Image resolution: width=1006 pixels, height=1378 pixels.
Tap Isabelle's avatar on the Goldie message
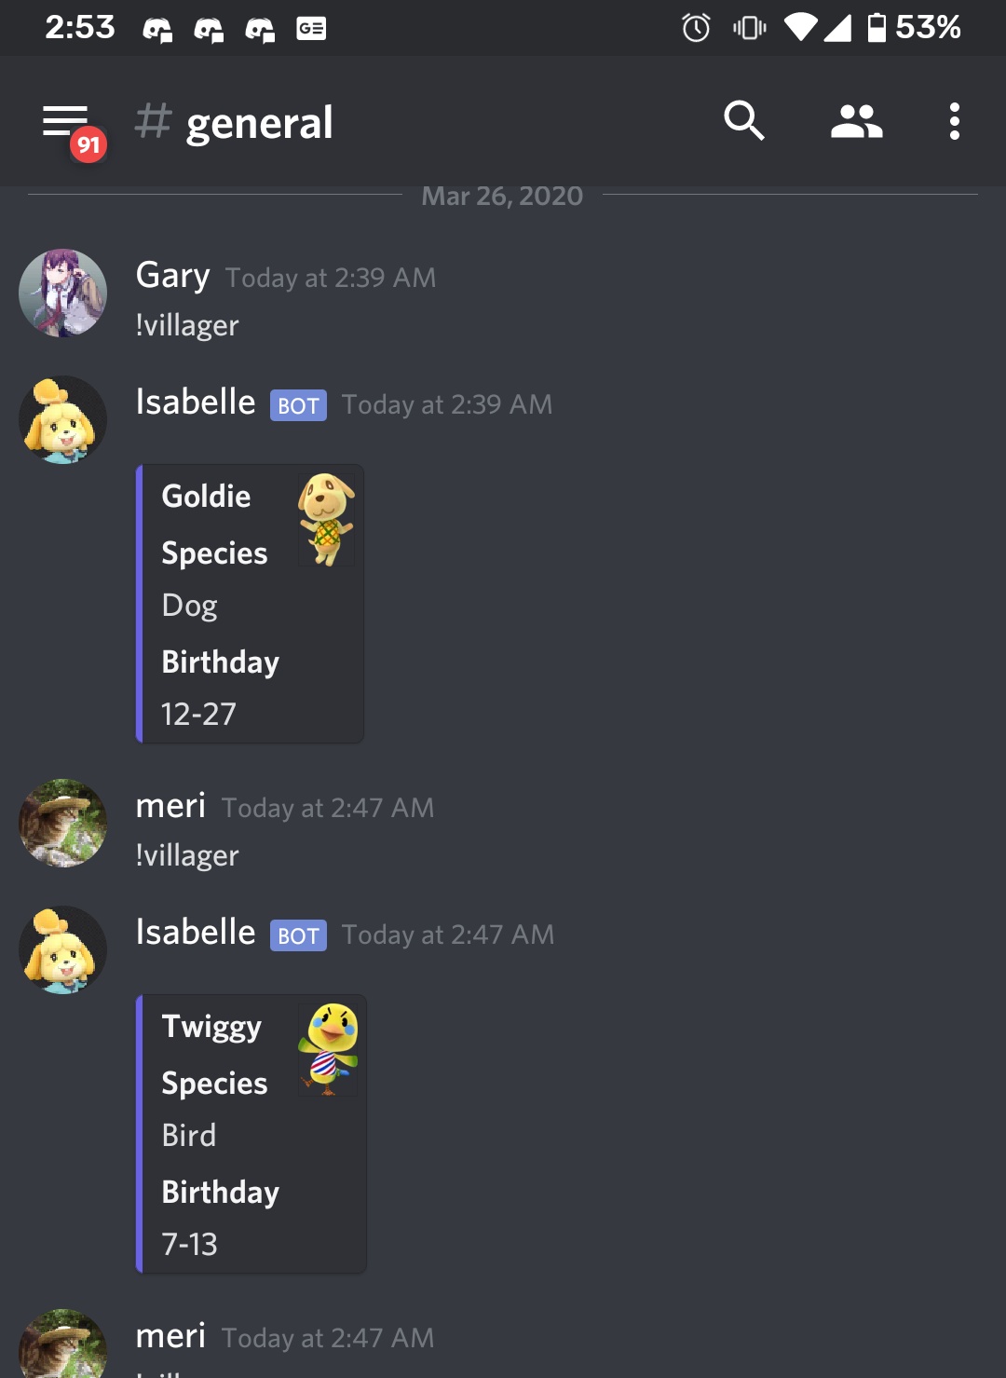[63, 419]
